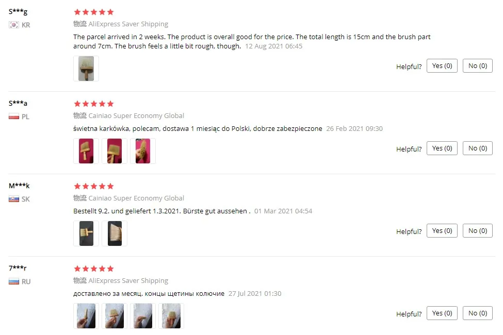Click the Russia flag next to RU
Viewport: 503px width, 335px height.
coord(14,281)
